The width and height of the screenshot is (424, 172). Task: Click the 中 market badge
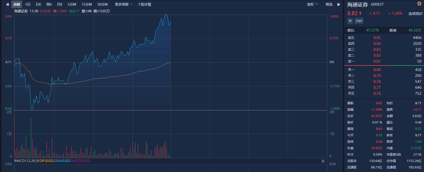click(x=350, y=21)
